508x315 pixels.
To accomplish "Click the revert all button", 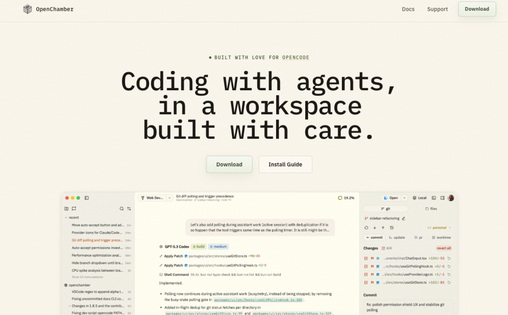I will 444,248.
